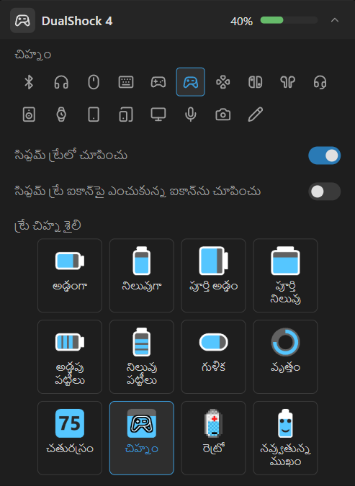Choose the classic gamepad icon
The height and width of the screenshot is (486, 355).
158,82
